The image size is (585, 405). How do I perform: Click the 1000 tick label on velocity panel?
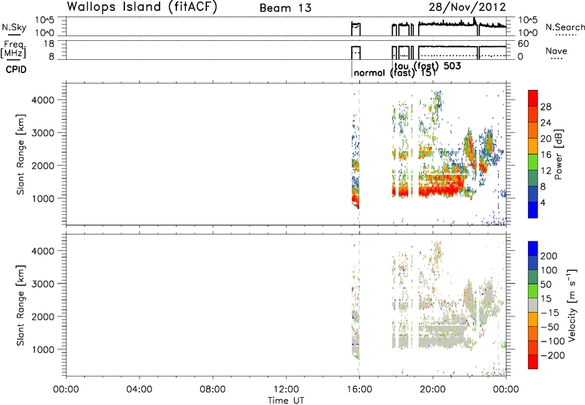tap(42, 349)
